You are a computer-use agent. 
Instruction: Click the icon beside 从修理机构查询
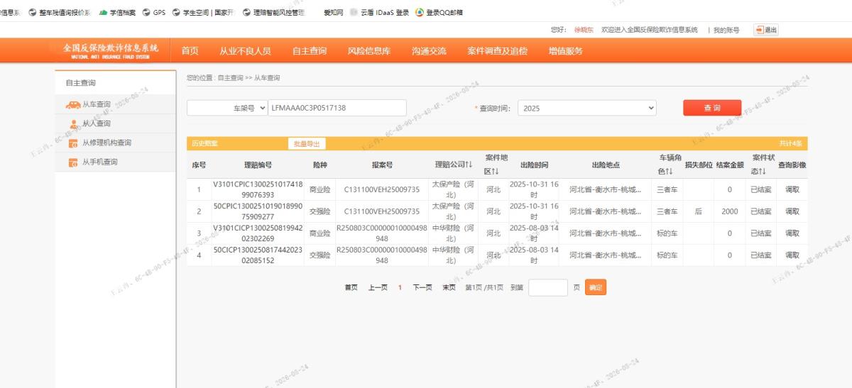tap(73, 143)
